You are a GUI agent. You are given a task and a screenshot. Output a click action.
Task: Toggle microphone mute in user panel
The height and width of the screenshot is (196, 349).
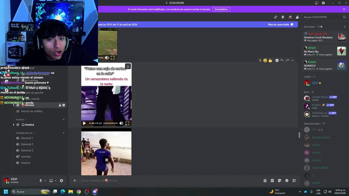[x=41, y=180]
